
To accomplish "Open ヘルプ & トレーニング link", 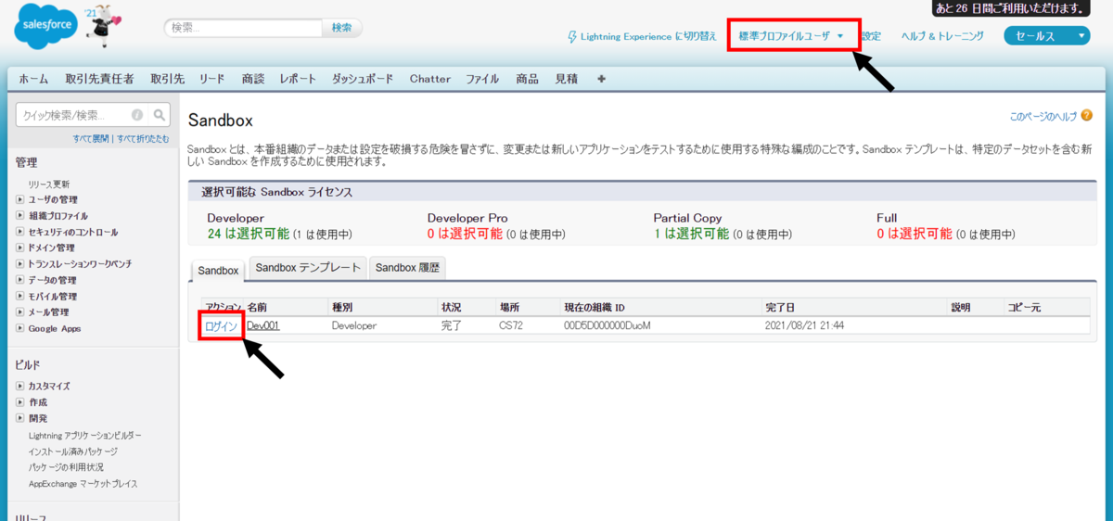I will [942, 36].
